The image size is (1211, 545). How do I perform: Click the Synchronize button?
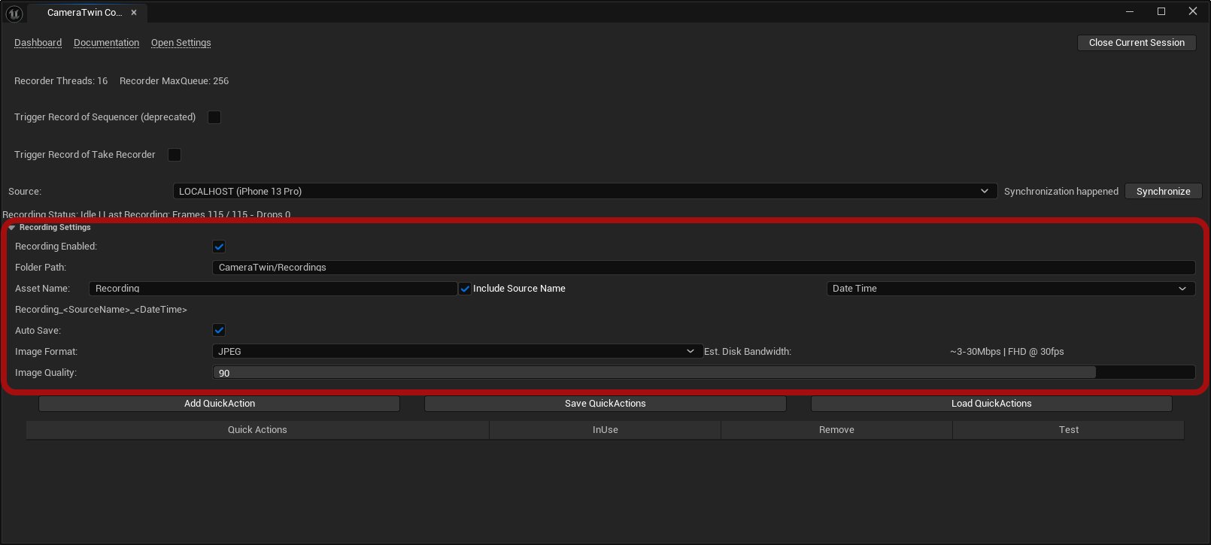[1163, 192]
